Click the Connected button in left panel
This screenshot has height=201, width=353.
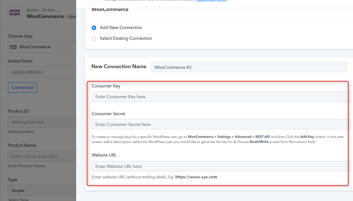click(x=22, y=87)
